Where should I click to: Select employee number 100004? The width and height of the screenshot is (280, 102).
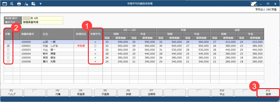(26, 54)
